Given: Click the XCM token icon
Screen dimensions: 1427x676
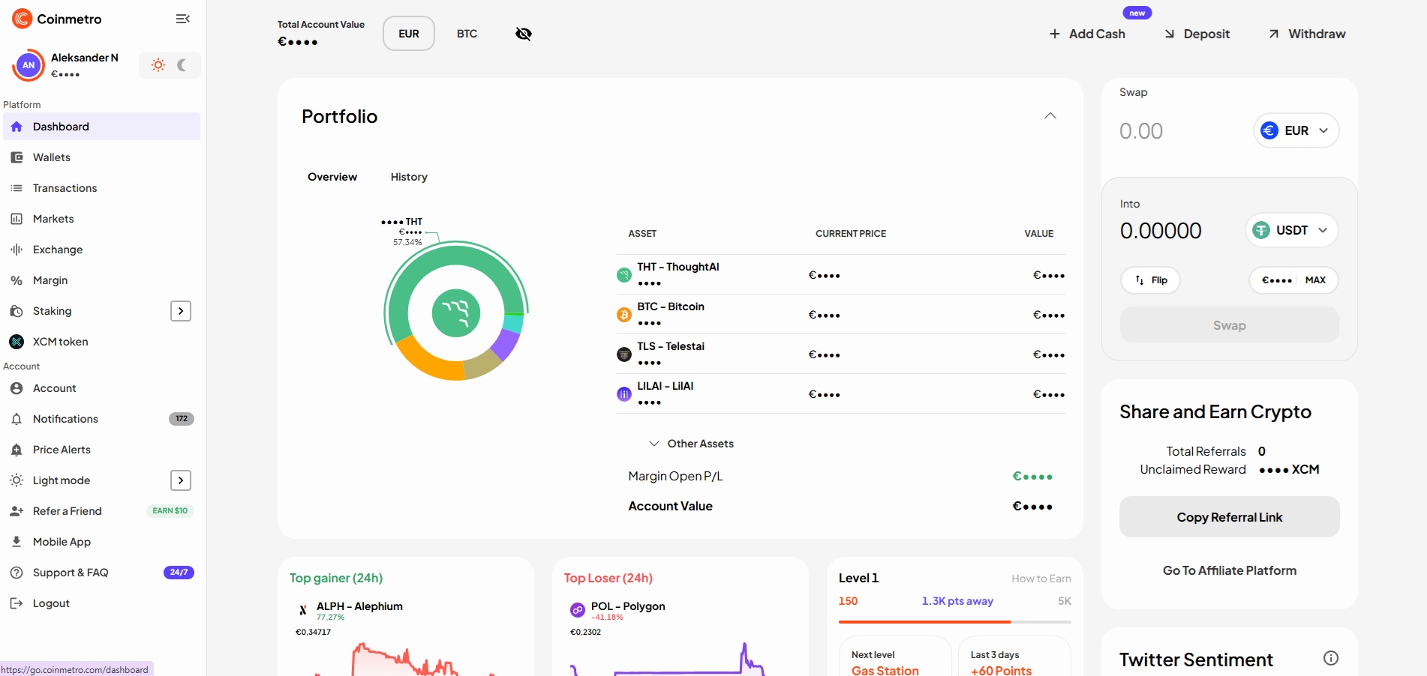Looking at the screenshot, I should click(17, 342).
